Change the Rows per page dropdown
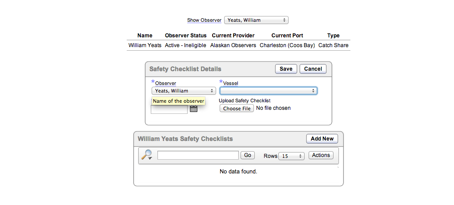 click(291, 156)
